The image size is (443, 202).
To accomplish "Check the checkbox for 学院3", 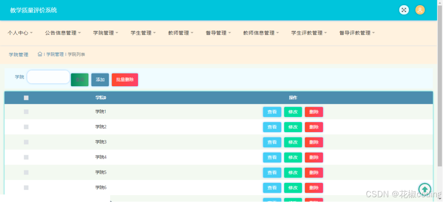I will click(x=26, y=142).
